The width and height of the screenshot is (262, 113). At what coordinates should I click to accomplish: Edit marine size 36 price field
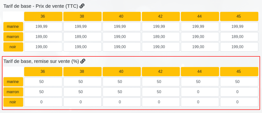click(x=43, y=26)
